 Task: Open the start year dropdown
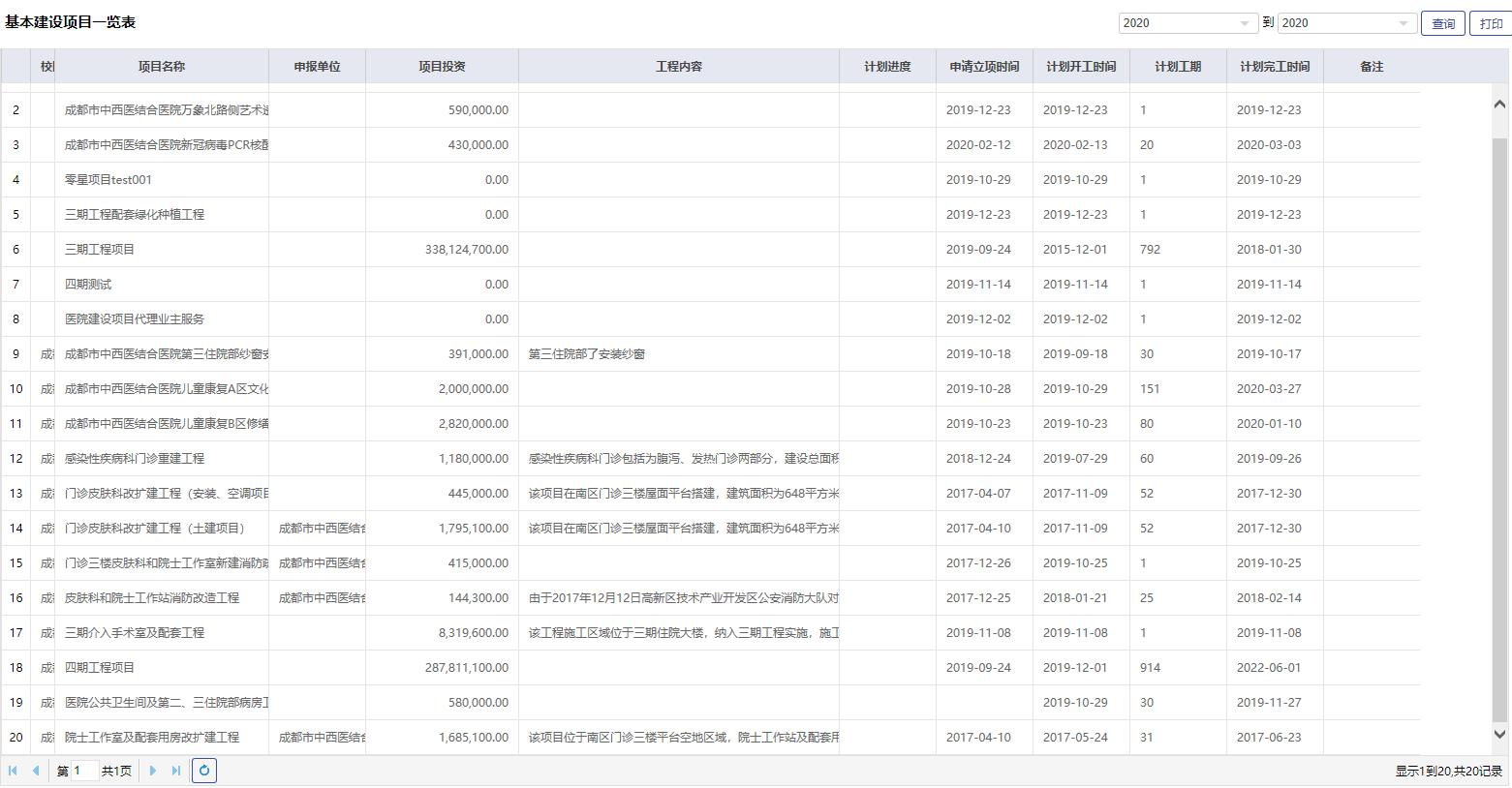[x=1245, y=23]
